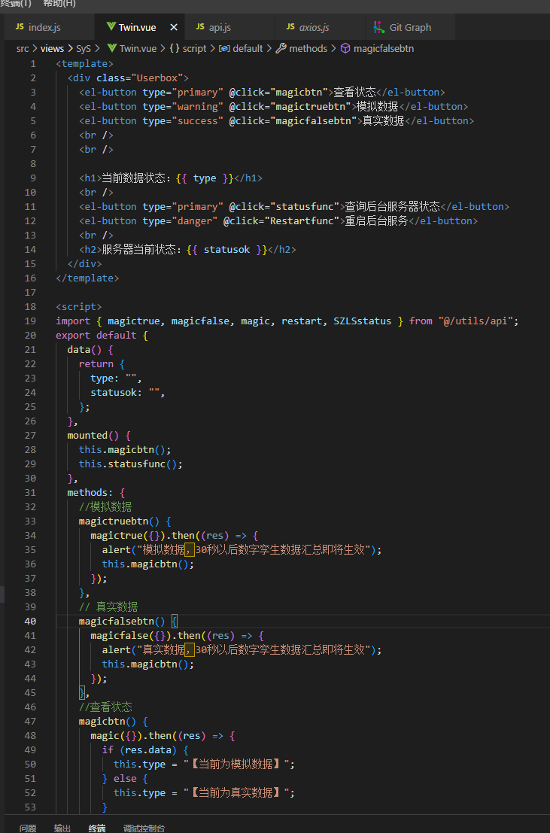Click the text 模拟数据 on line 4
The image size is (550, 833).
377,106
